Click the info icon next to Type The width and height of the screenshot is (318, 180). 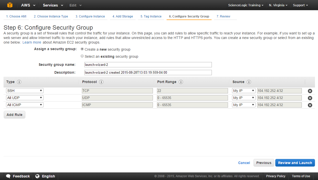click(18, 82)
